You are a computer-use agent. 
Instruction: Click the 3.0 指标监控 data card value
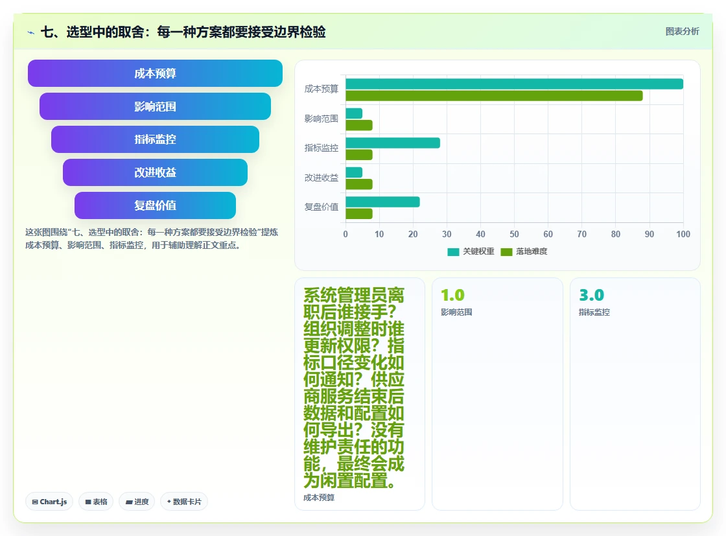pos(591,295)
